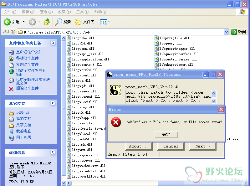250x186 pixels.
Task: Click the Next > button in crack window
Action: pyautogui.click(x=202, y=146)
